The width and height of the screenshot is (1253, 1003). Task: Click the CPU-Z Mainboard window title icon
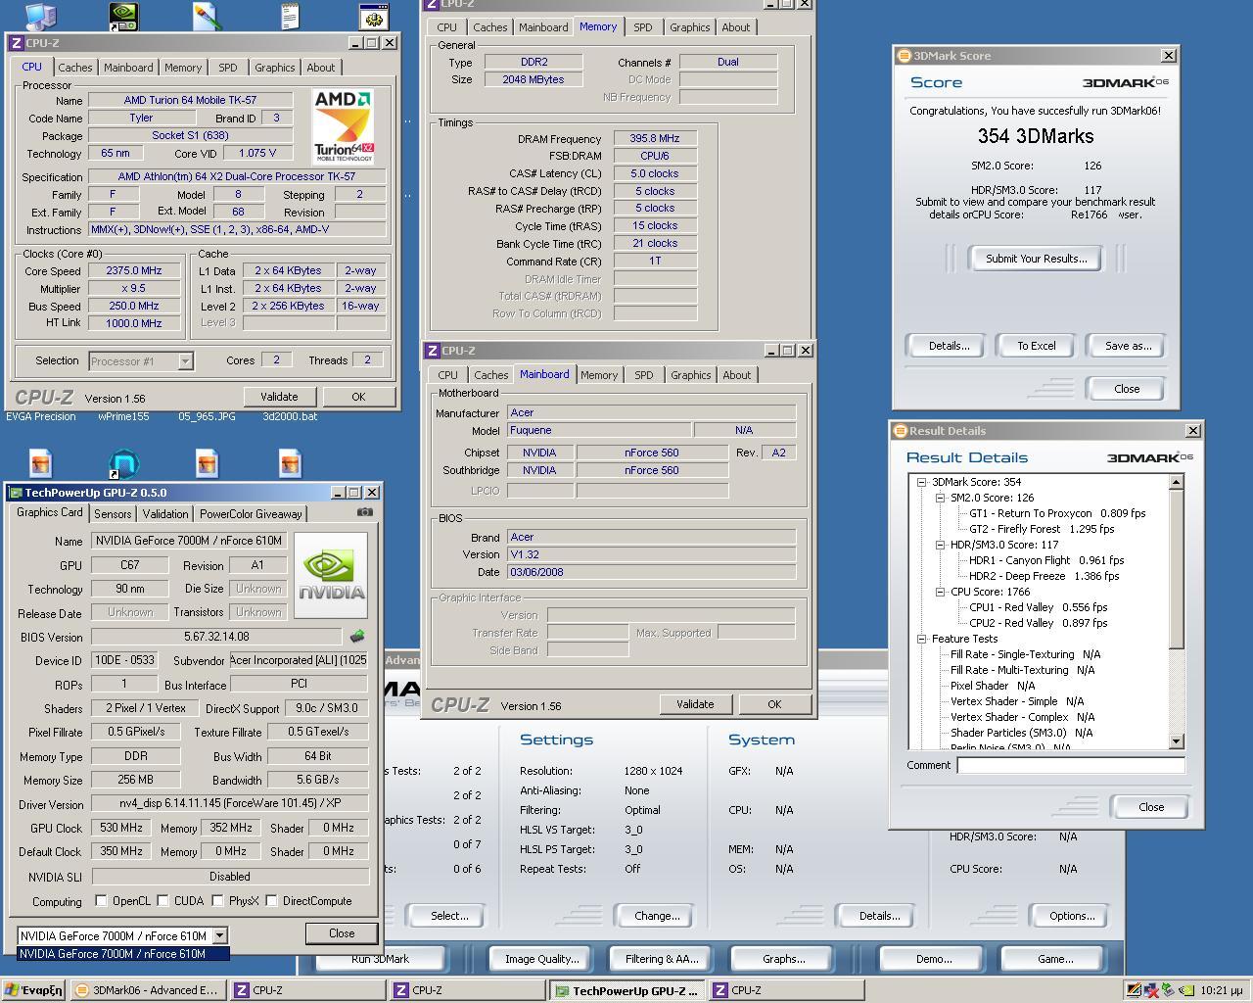pyautogui.click(x=432, y=351)
